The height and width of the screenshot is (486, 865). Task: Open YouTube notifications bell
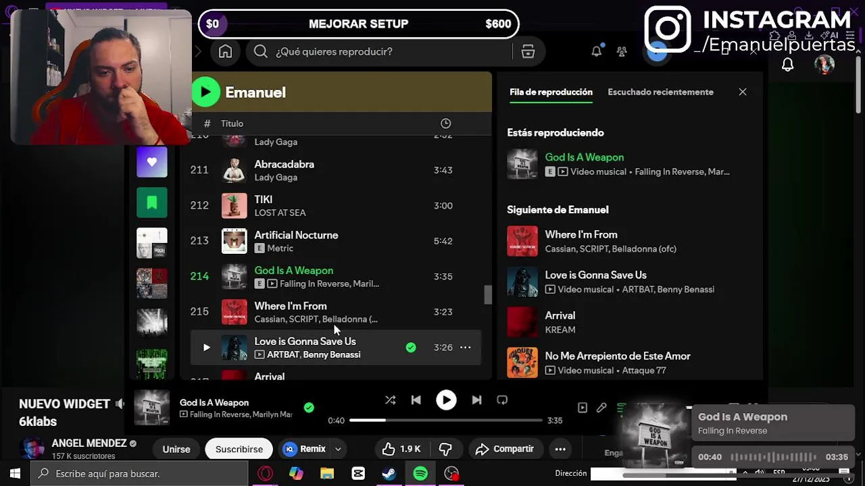tap(787, 65)
